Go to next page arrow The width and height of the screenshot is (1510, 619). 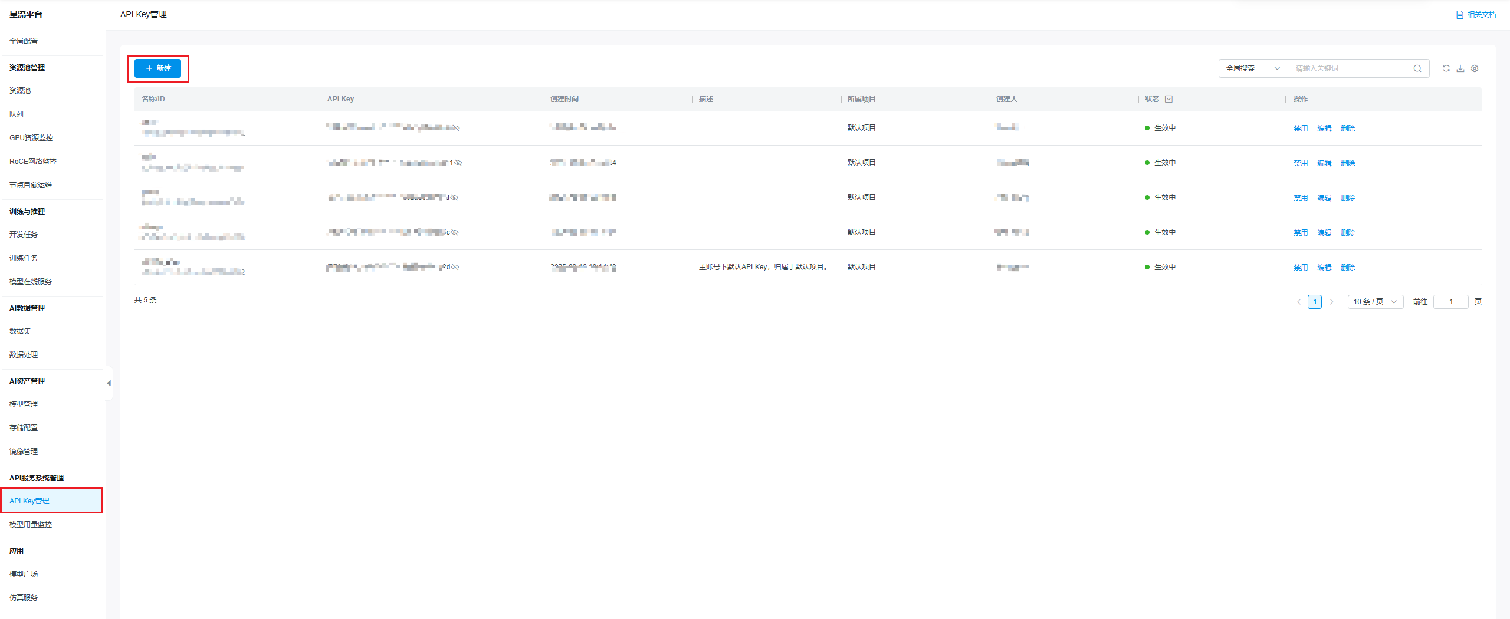(x=1331, y=302)
